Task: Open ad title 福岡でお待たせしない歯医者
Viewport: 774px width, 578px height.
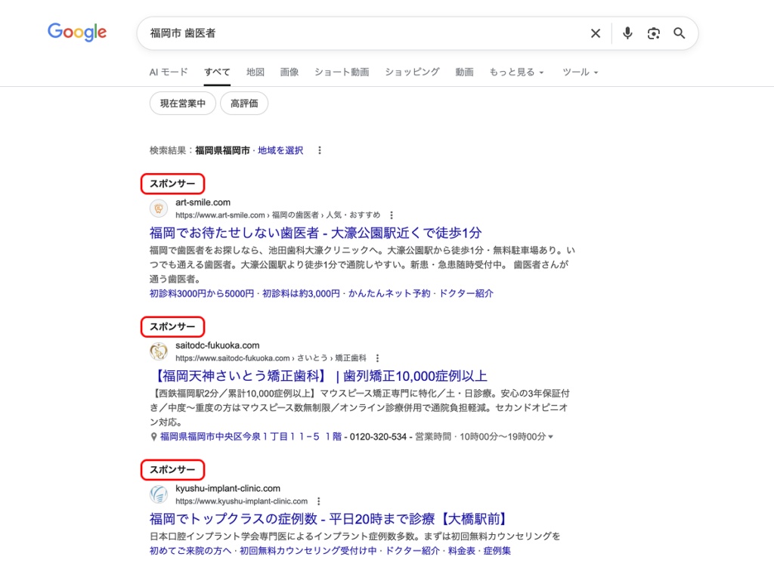Action: pyautogui.click(x=315, y=233)
